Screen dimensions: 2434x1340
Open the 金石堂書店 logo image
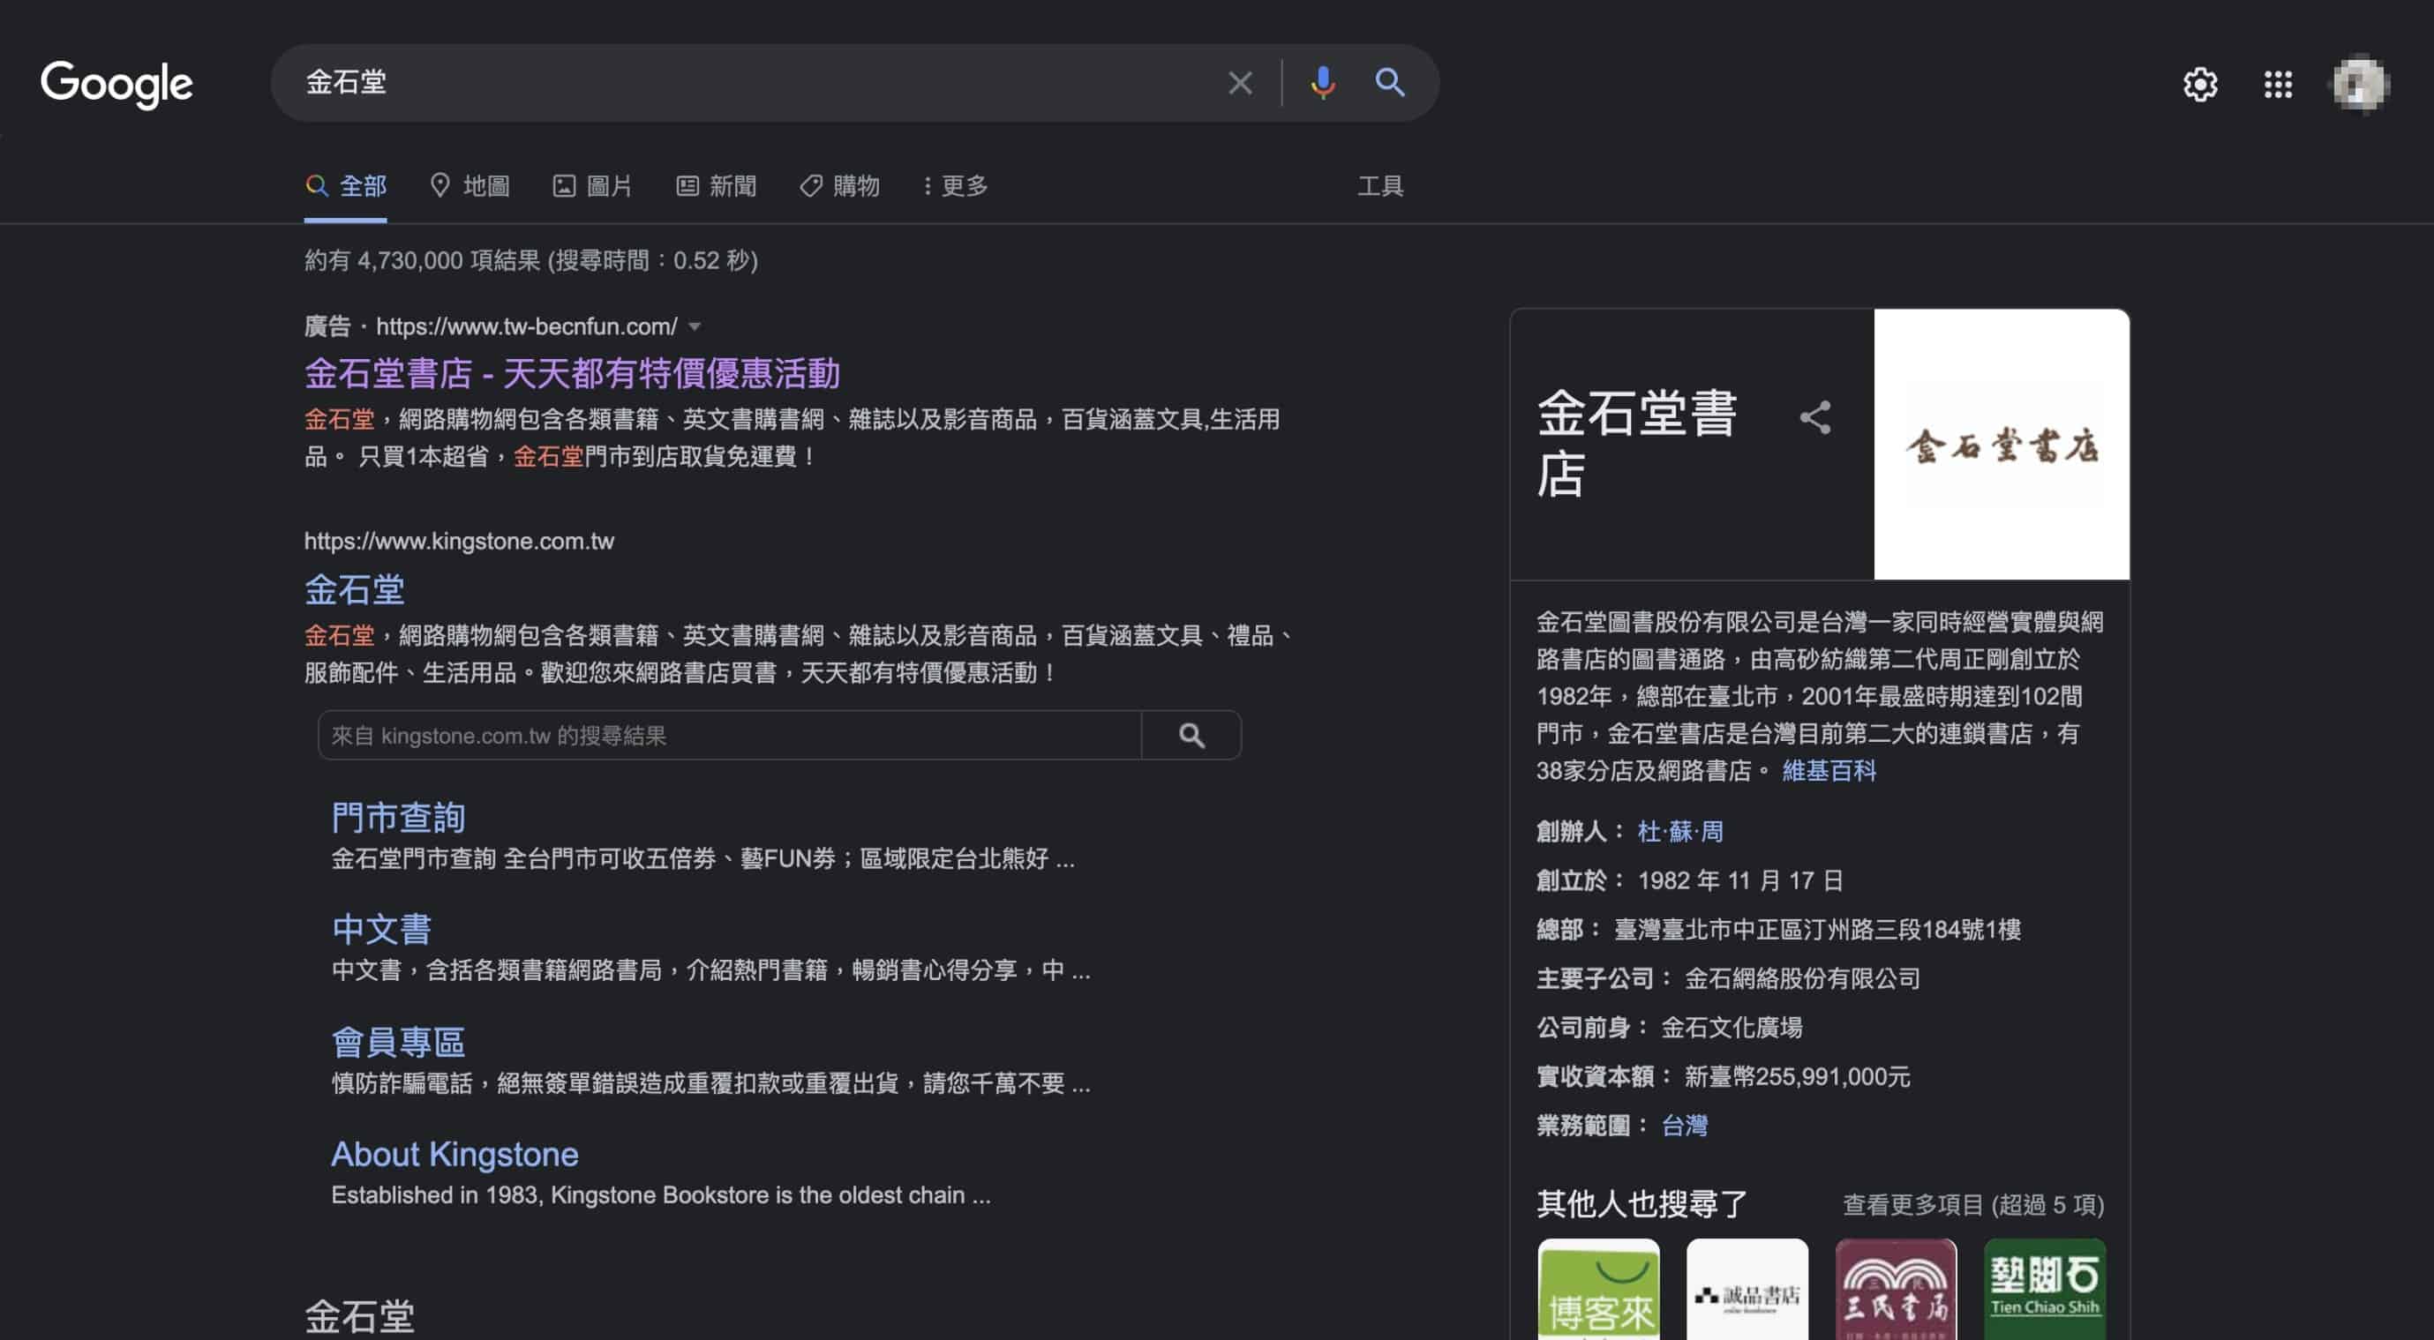[x=2002, y=444]
